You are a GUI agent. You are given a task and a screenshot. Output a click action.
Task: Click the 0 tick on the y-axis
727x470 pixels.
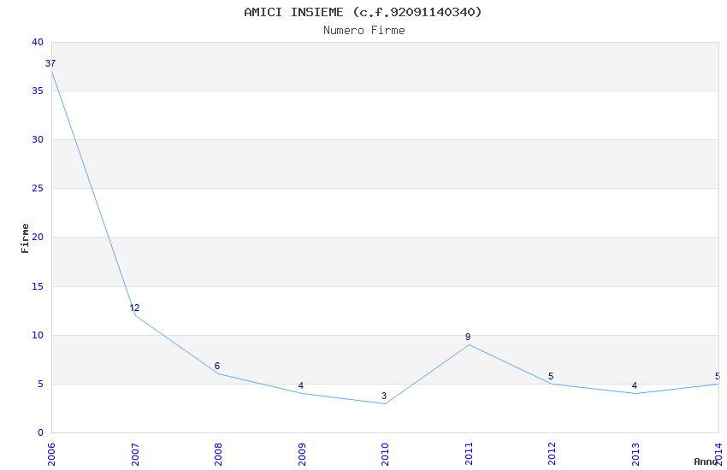tap(39, 433)
